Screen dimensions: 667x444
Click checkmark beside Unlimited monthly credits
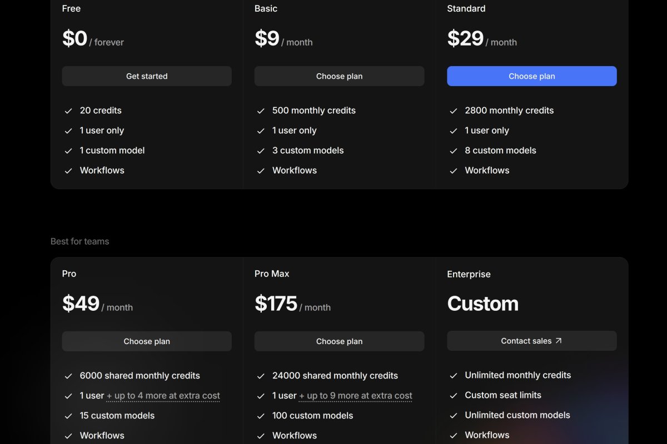pyautogui.click(x=454, y=376)
